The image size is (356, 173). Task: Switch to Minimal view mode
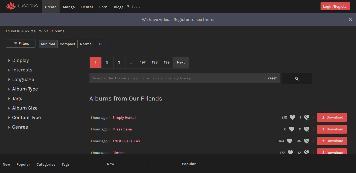[x=48, y=44]
